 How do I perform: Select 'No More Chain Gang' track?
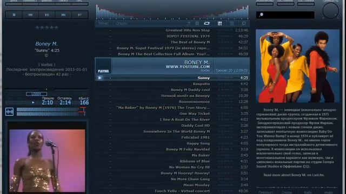click(172, 179)
